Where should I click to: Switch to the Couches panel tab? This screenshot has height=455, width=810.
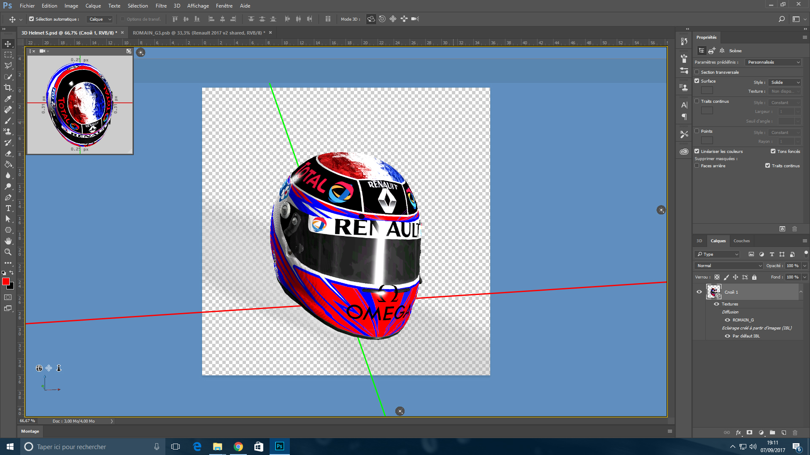(x=742, y=241)
